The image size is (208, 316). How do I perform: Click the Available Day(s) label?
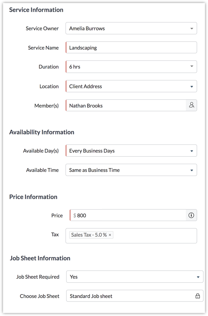point(41,151)
